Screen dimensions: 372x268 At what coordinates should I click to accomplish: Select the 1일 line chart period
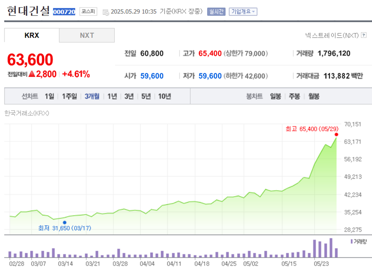click(x=49, y=96)
